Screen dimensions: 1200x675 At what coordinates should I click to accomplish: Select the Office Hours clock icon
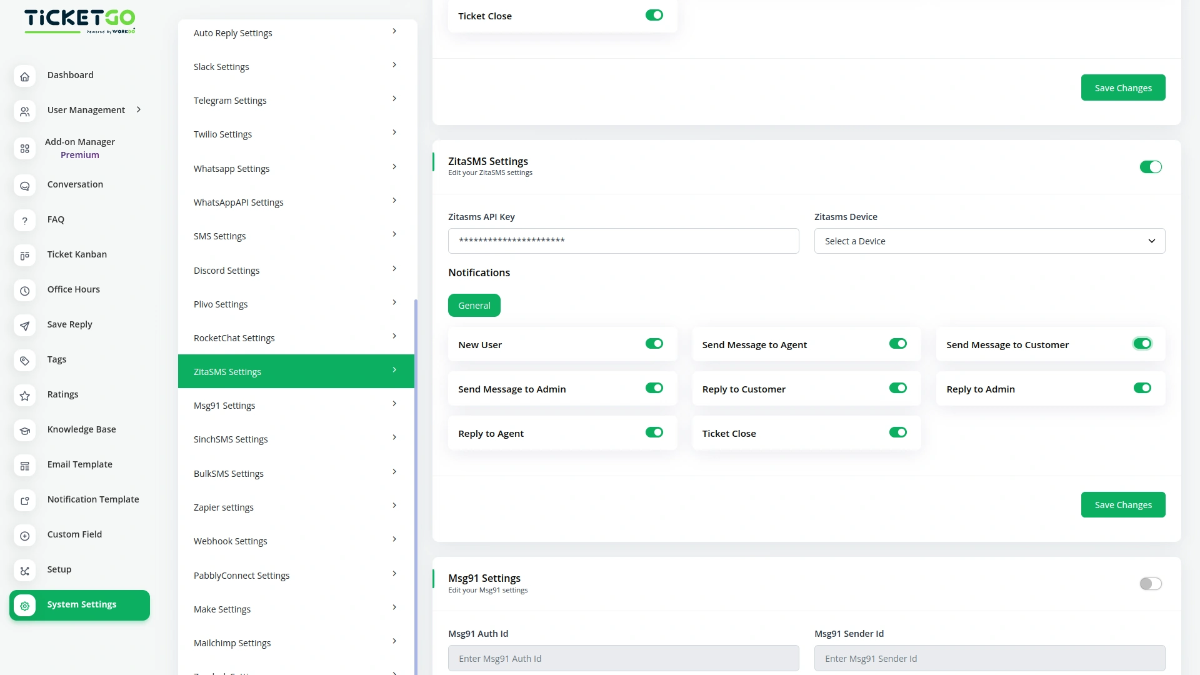(x=24, y=291)
